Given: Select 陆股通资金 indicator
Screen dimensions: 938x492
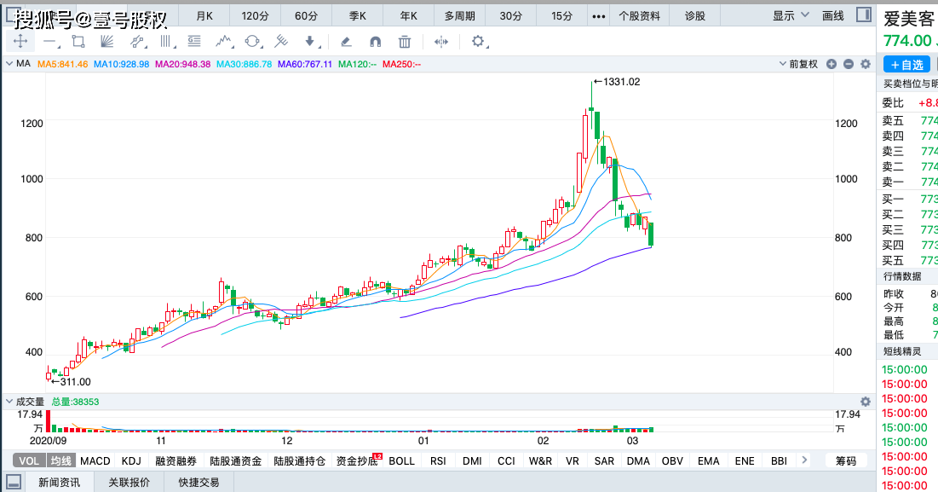Looking at the screenshot, I should (236, 460).
